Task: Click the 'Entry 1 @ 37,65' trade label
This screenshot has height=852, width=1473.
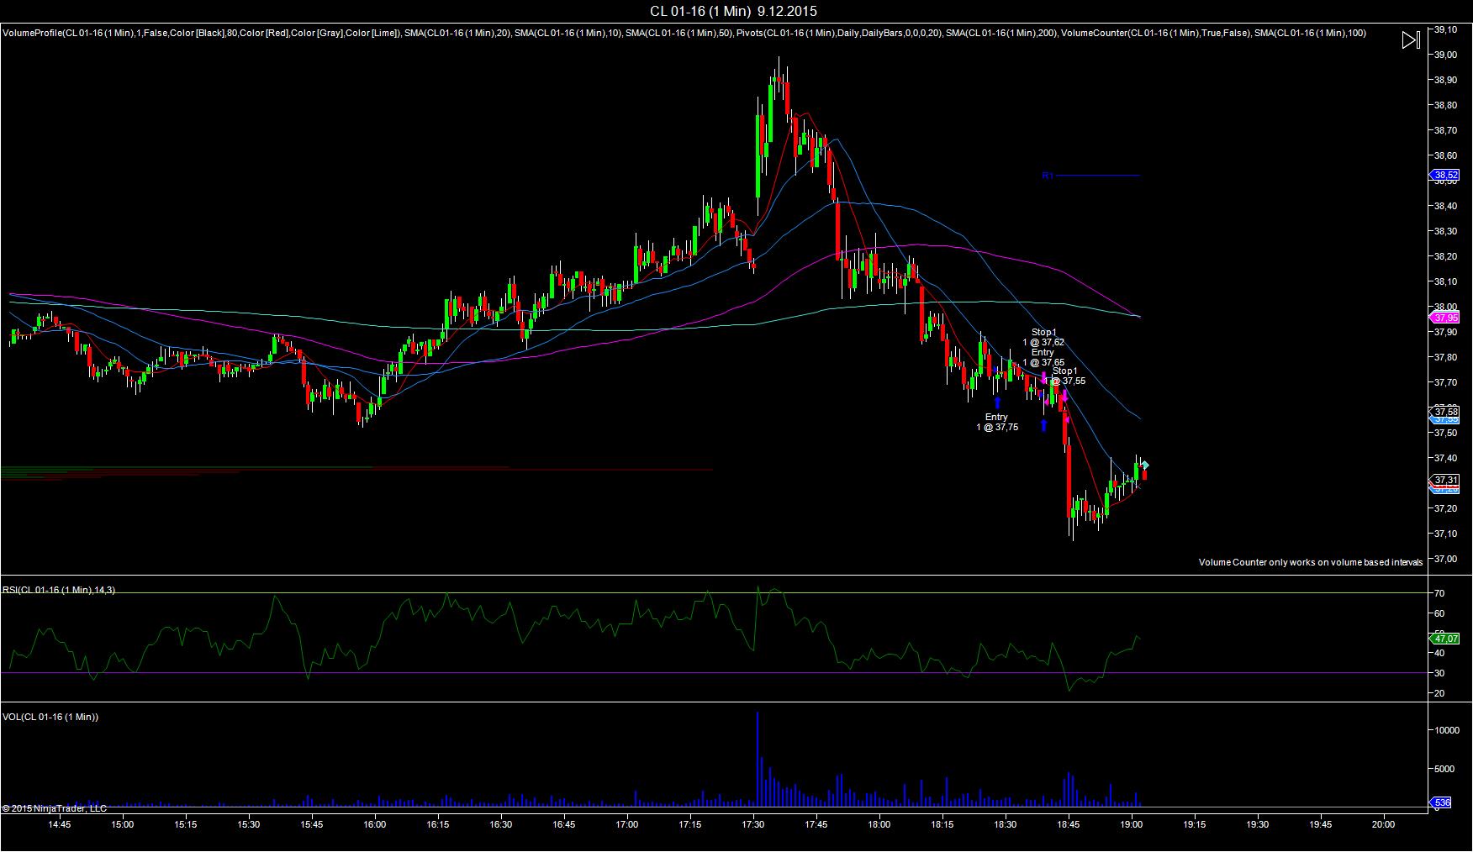Action: tap(1043, 358)
